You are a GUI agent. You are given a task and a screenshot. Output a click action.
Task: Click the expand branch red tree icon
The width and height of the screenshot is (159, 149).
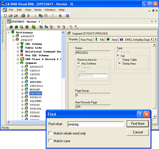[59, 27]
